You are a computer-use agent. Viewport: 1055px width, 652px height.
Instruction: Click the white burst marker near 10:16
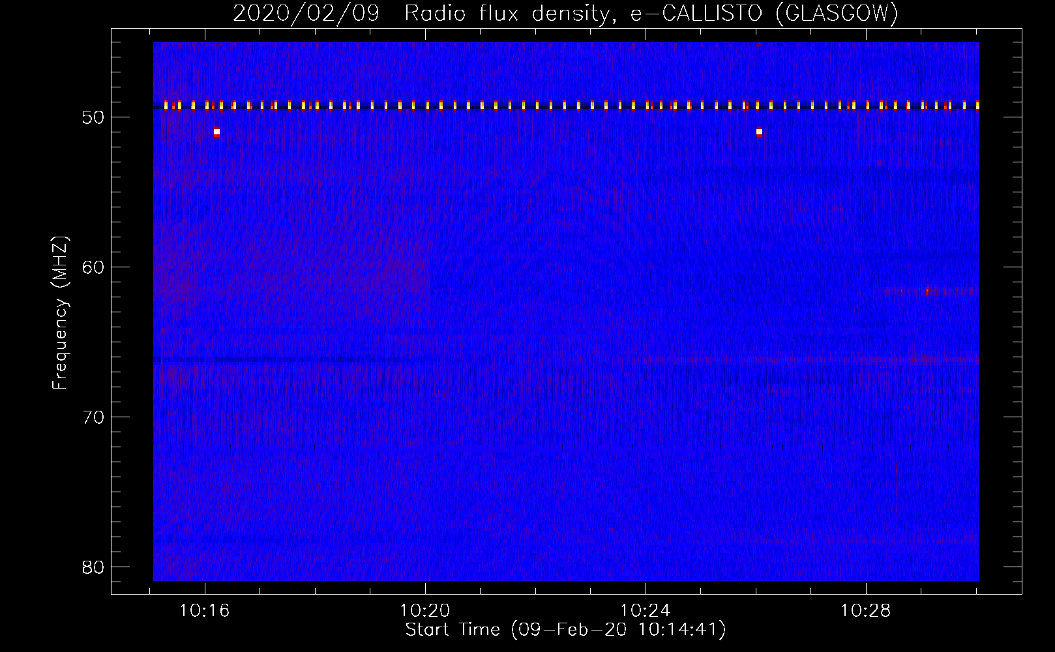216,132
